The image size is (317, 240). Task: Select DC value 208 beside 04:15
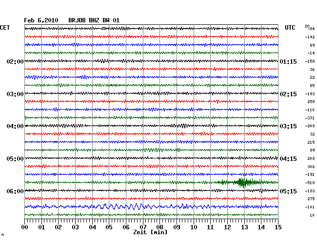[x=311, y=159]
